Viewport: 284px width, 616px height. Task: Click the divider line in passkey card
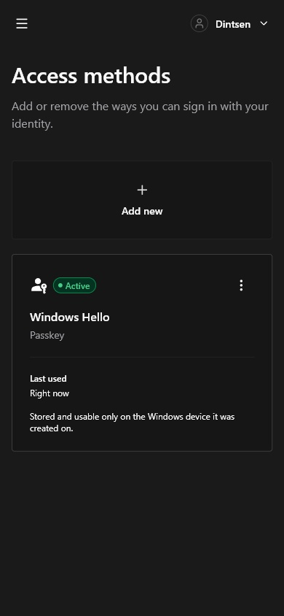pyautogui.click(x=142, y=357)
